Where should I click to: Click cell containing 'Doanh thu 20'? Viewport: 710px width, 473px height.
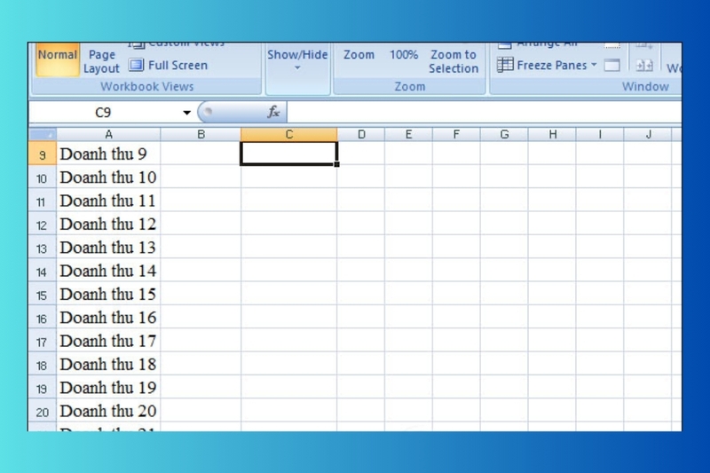click(108, 412)
